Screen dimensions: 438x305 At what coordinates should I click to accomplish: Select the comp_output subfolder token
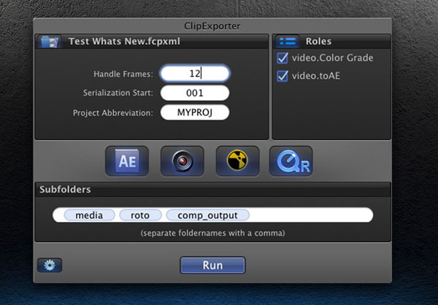[x=207, y=215]
